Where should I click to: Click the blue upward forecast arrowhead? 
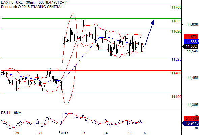153,22
